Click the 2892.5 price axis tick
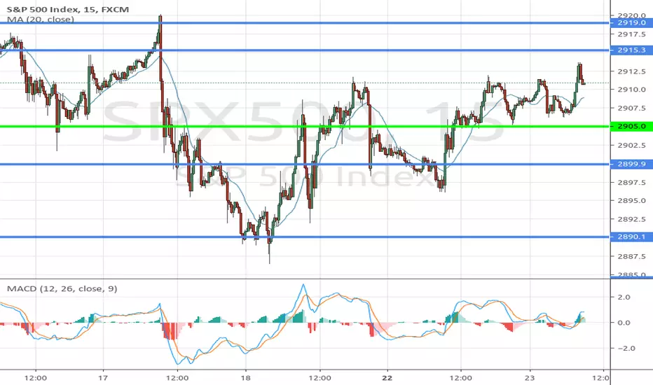 tap(632, 218)
